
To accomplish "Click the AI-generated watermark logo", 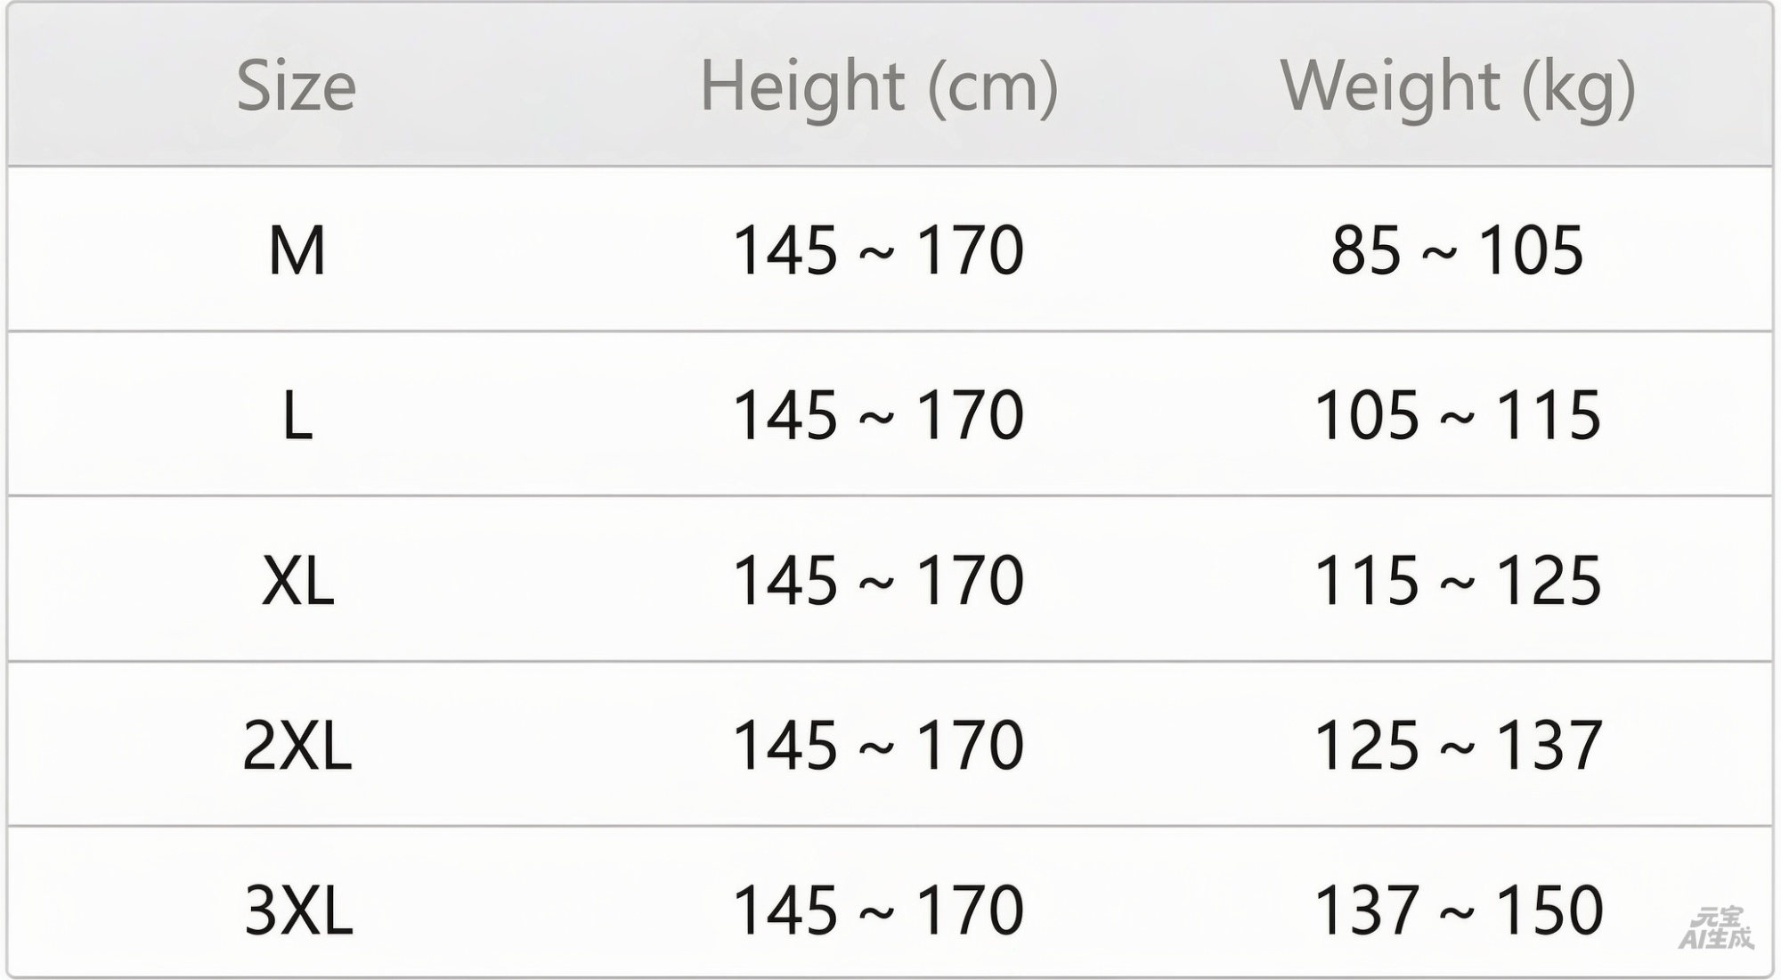I will click(1715, 928).
